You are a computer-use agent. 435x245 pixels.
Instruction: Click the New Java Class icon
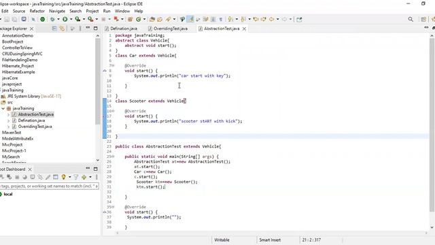click(138, 19)
